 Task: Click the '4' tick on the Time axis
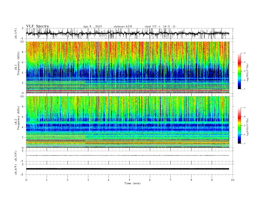coord(109,180)
